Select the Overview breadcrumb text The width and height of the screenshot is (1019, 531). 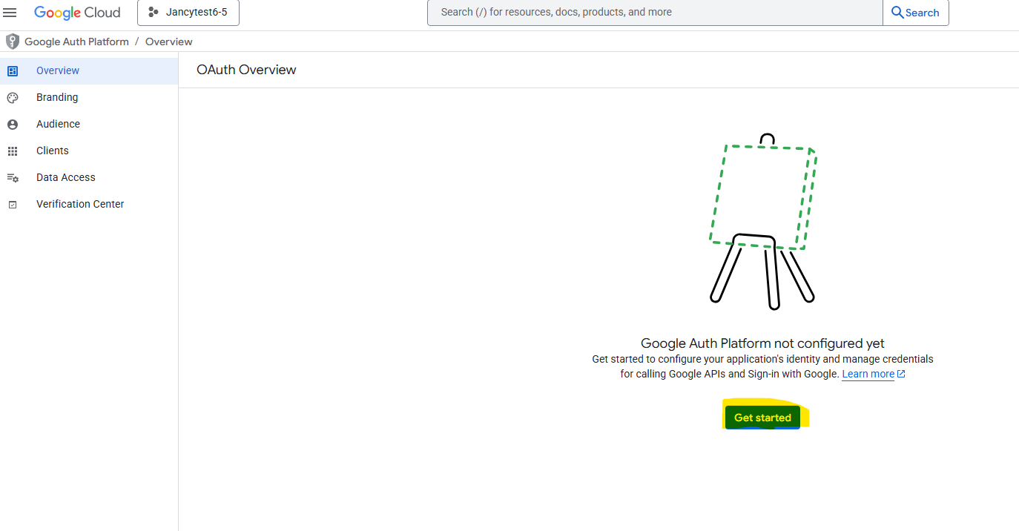[x=169, y=42]
